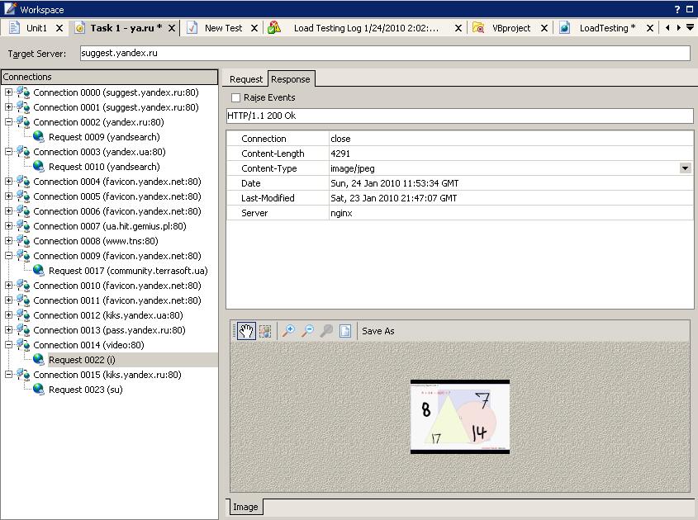Collapse Connection 0014 (video:80) node
Screen dimensions: 698x520
[8, 345]
